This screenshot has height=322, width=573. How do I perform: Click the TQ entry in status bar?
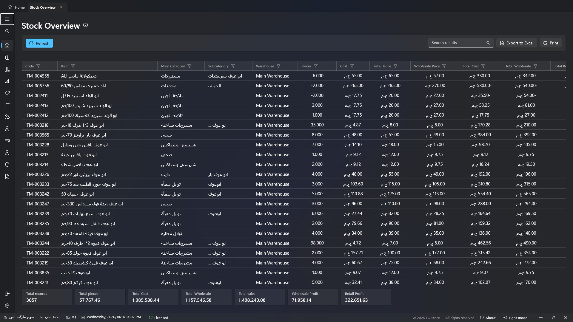(71, 317)
